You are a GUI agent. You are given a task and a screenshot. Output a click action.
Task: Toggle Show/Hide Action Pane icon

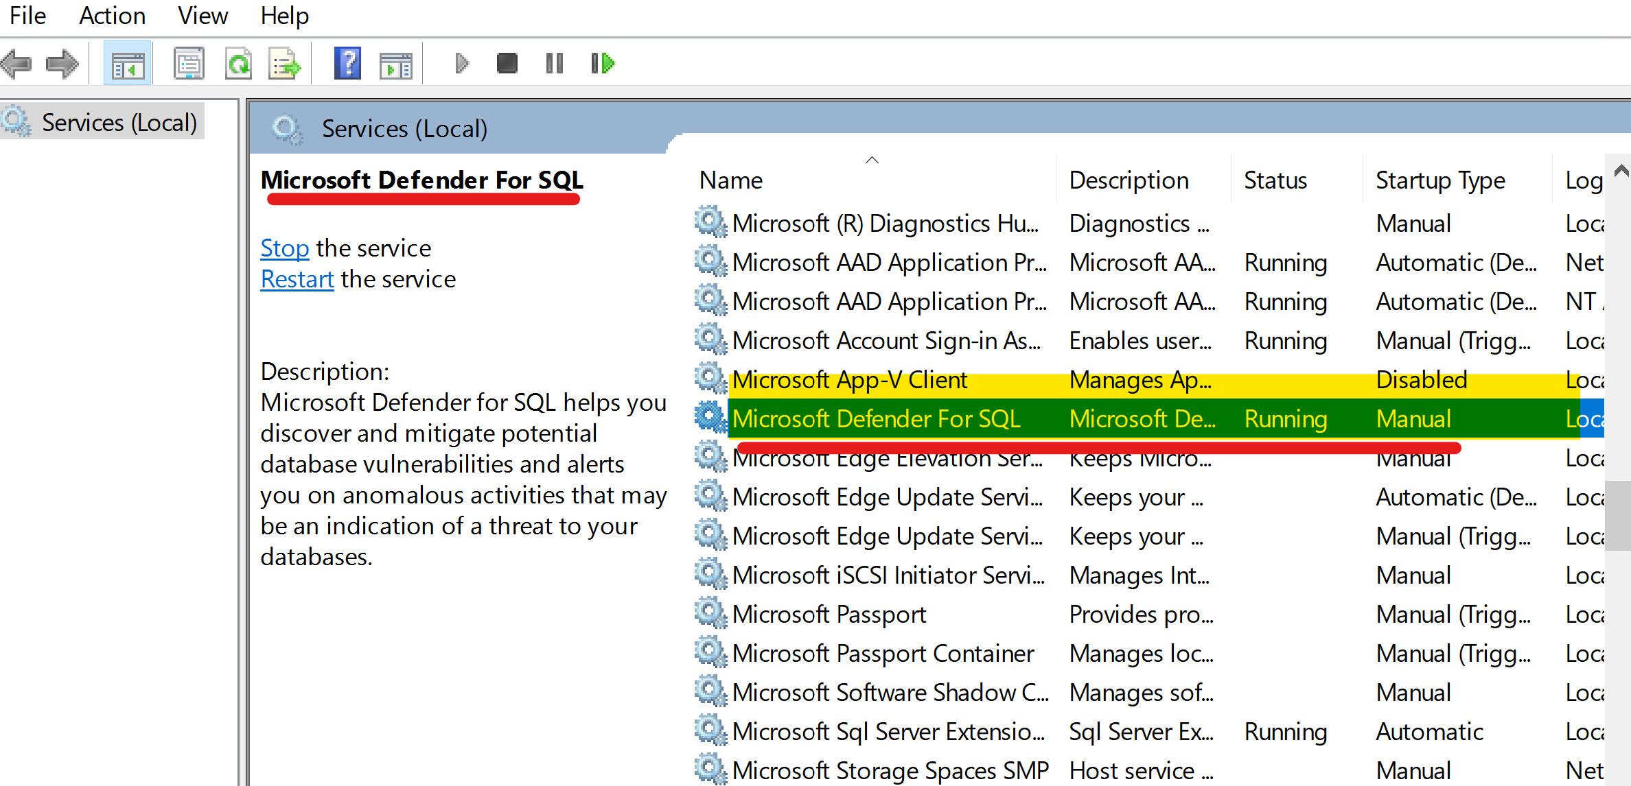[396, 65]
